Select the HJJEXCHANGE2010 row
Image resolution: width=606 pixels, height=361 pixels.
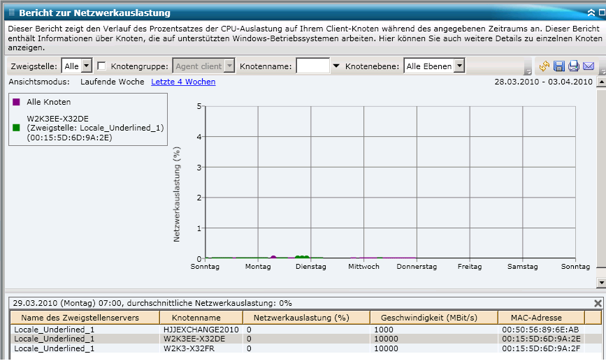coord(305,330)
